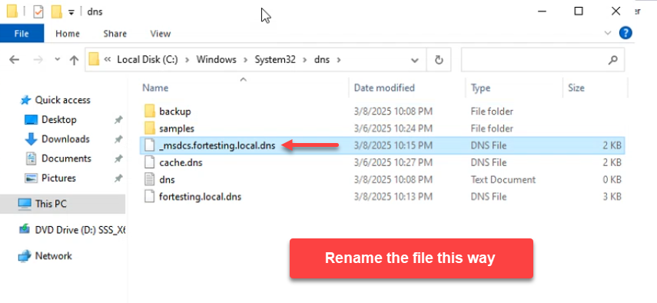Image resolution: width=657 pixels, height=303 pixels.
Task: Switch to the Share ribbon tab
Action: point(115,34)
